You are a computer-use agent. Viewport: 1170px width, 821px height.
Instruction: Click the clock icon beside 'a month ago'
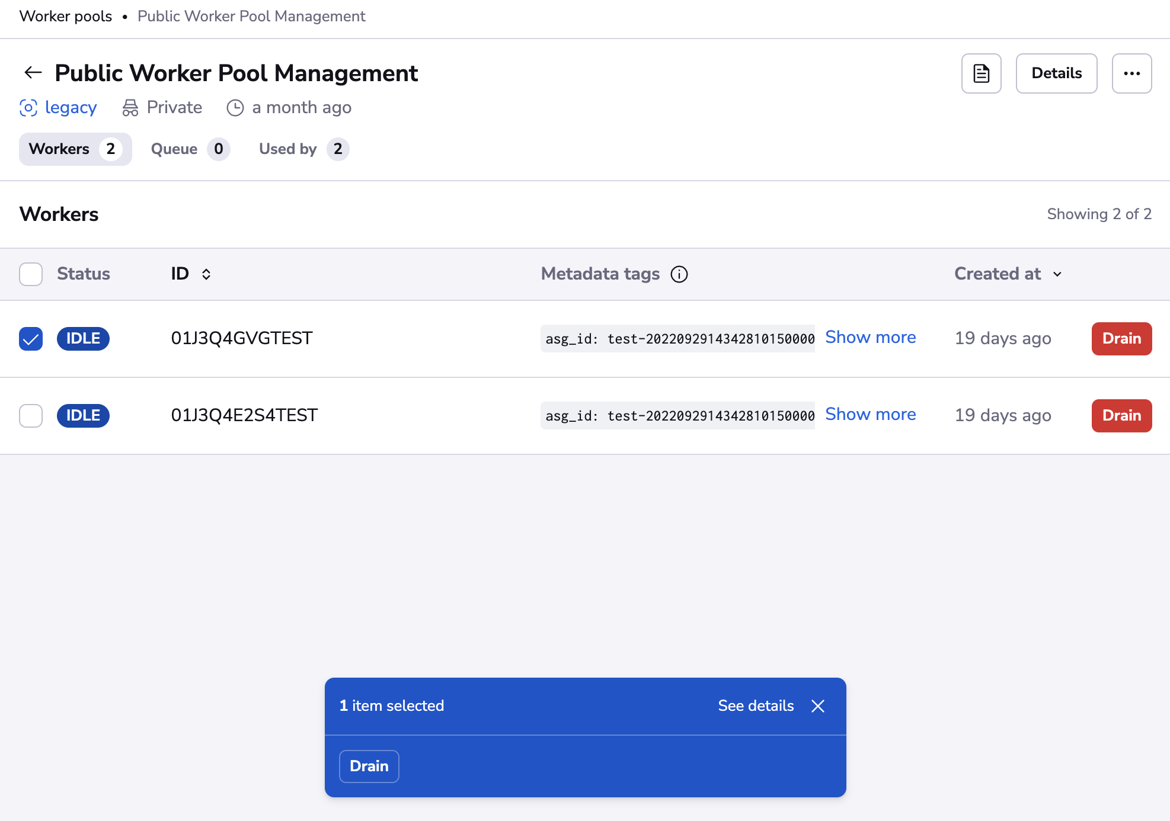coord(235,108)
